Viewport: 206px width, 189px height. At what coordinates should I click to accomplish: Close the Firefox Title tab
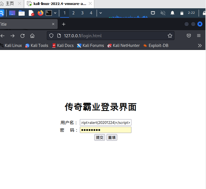[x=53, y=24]
